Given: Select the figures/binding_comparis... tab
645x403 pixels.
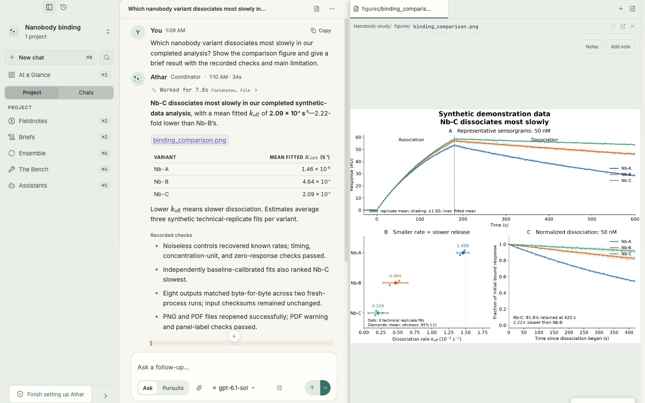Looking at the screenshot, I should click(x=399, y=9).
